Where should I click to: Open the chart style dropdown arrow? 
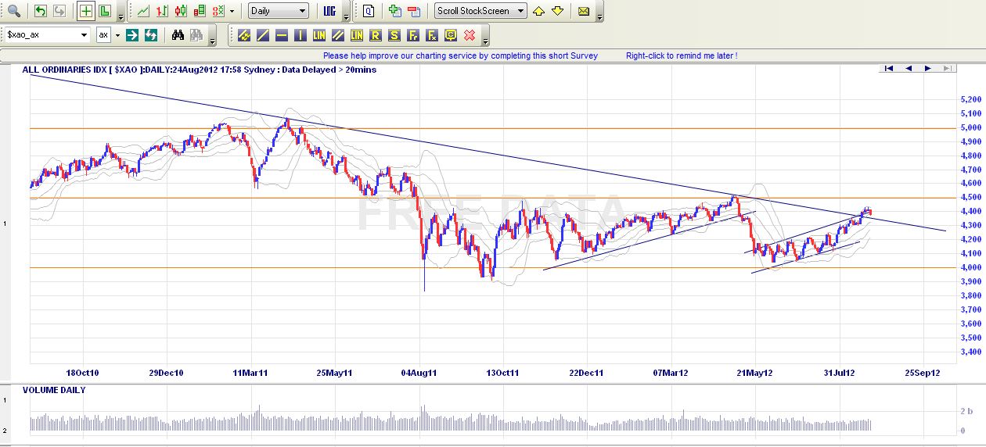tap(232, 11)
